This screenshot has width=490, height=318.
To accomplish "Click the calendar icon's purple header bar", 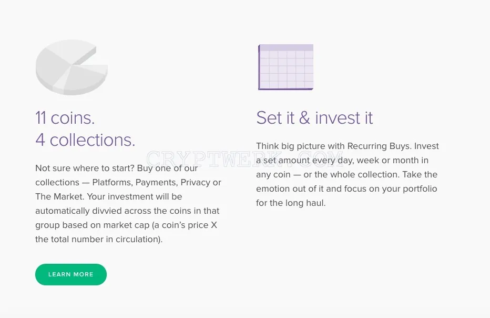I will pyautogui.click(x=286, y=47).
